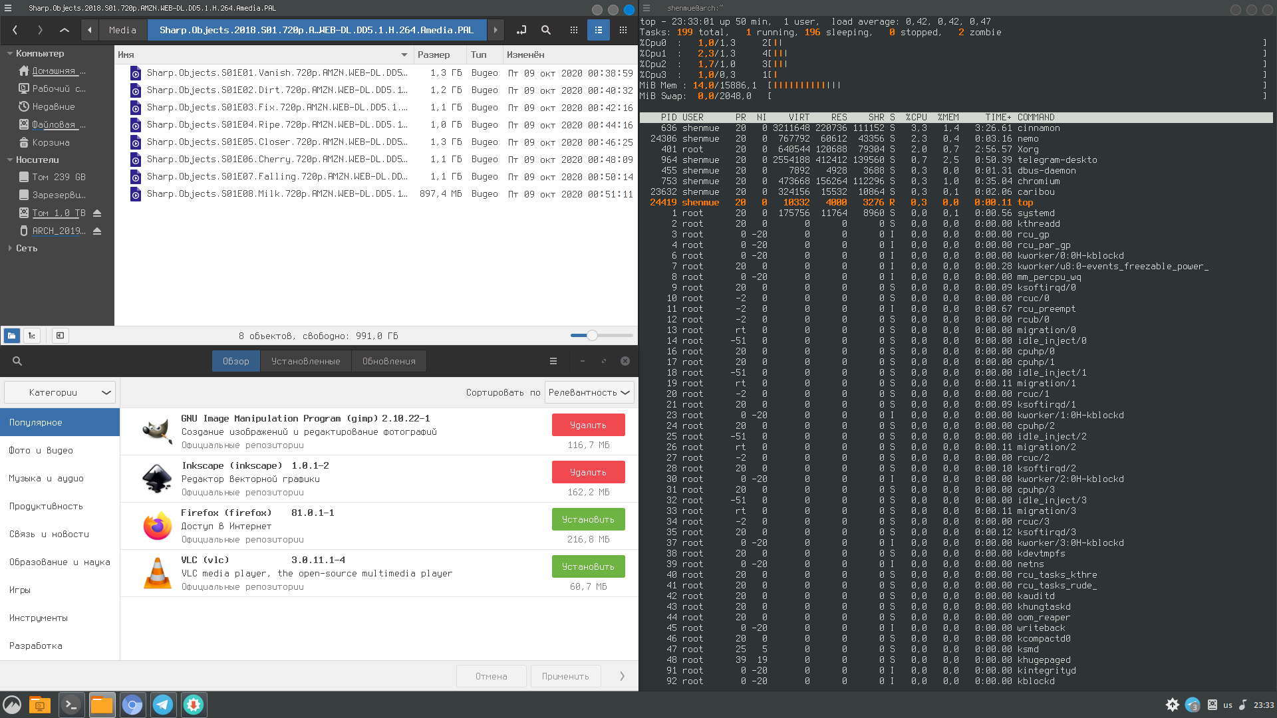This screenshot has height=718, width=1277.
Task: Collapse the Носители sidebar section
Action: click(x=10, y=160)
